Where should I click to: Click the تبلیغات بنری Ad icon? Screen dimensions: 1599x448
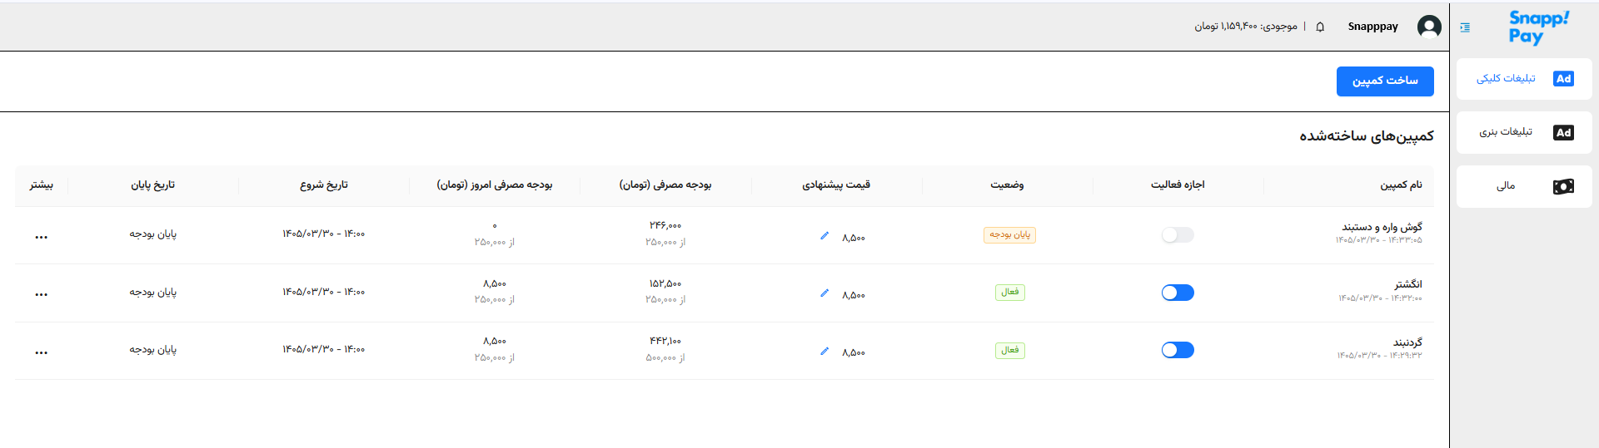(x=1563, y=133)
